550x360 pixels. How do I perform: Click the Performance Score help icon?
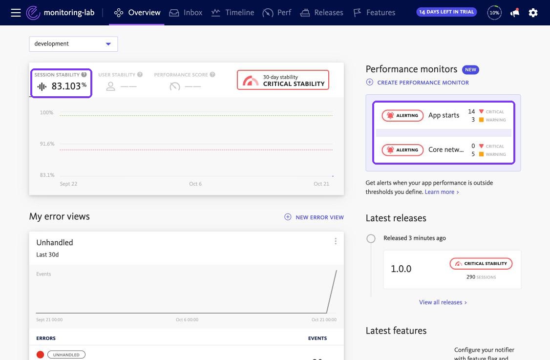212,74
